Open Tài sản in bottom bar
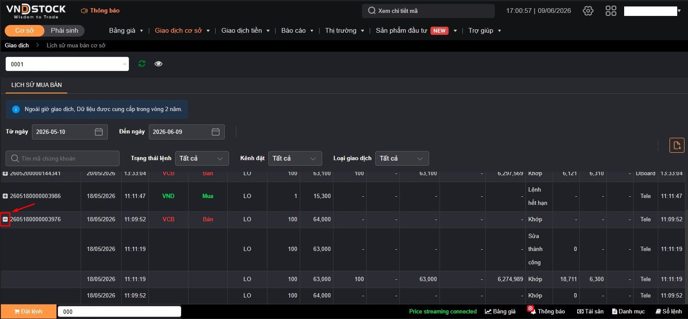The height and width of the screenshot is (319, 688). 591,311
